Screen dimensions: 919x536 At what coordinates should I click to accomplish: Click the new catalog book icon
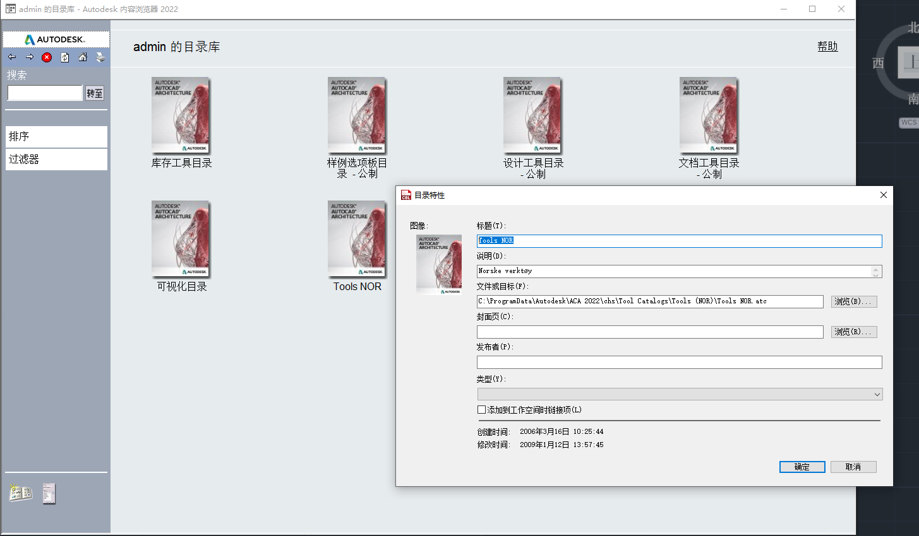click(21, 492)
